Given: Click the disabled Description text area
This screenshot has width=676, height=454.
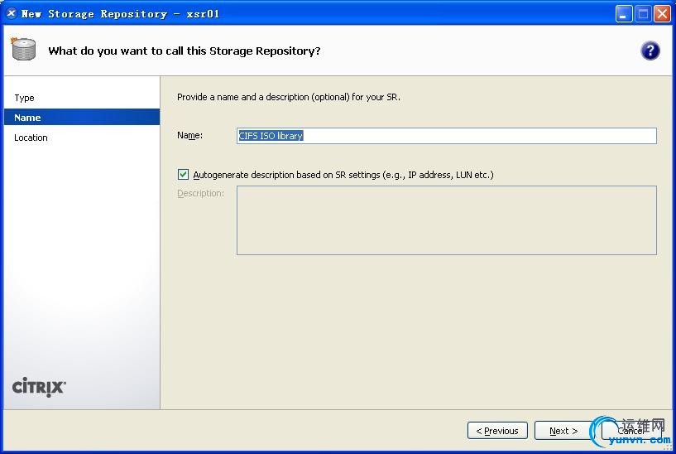Looking at the screenshot, I should coord(447,220).
